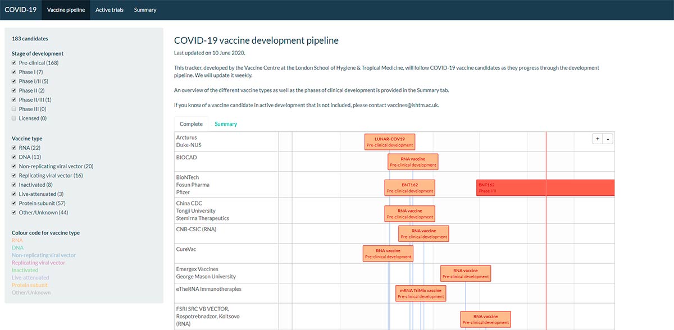
Task: Open the Summary tab in top navbar
Action: point(145,10)
